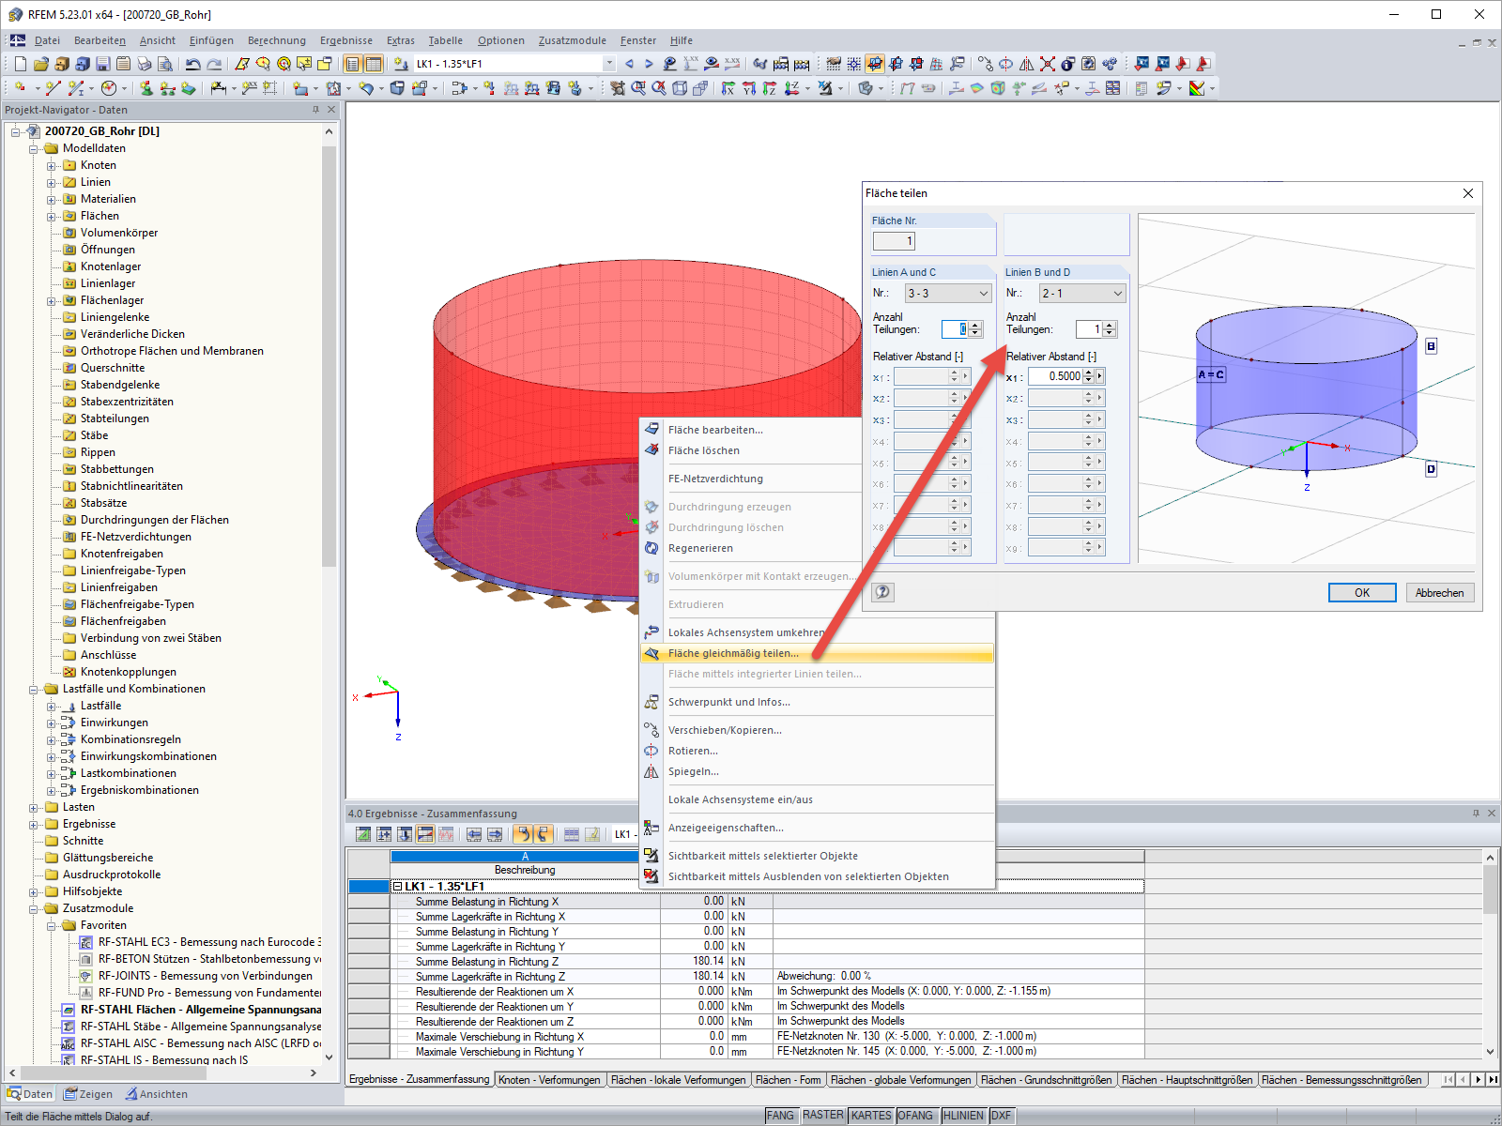Click the Rotate tool in the toolbar
The height and width of the screenshot is (1126, 1502).
tap(1005, 64)
